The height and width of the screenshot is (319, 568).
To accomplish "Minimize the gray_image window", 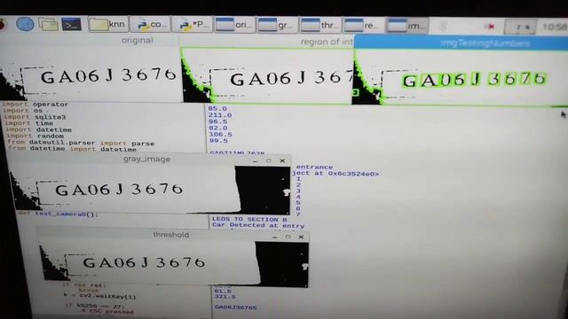I will [255, 161].
